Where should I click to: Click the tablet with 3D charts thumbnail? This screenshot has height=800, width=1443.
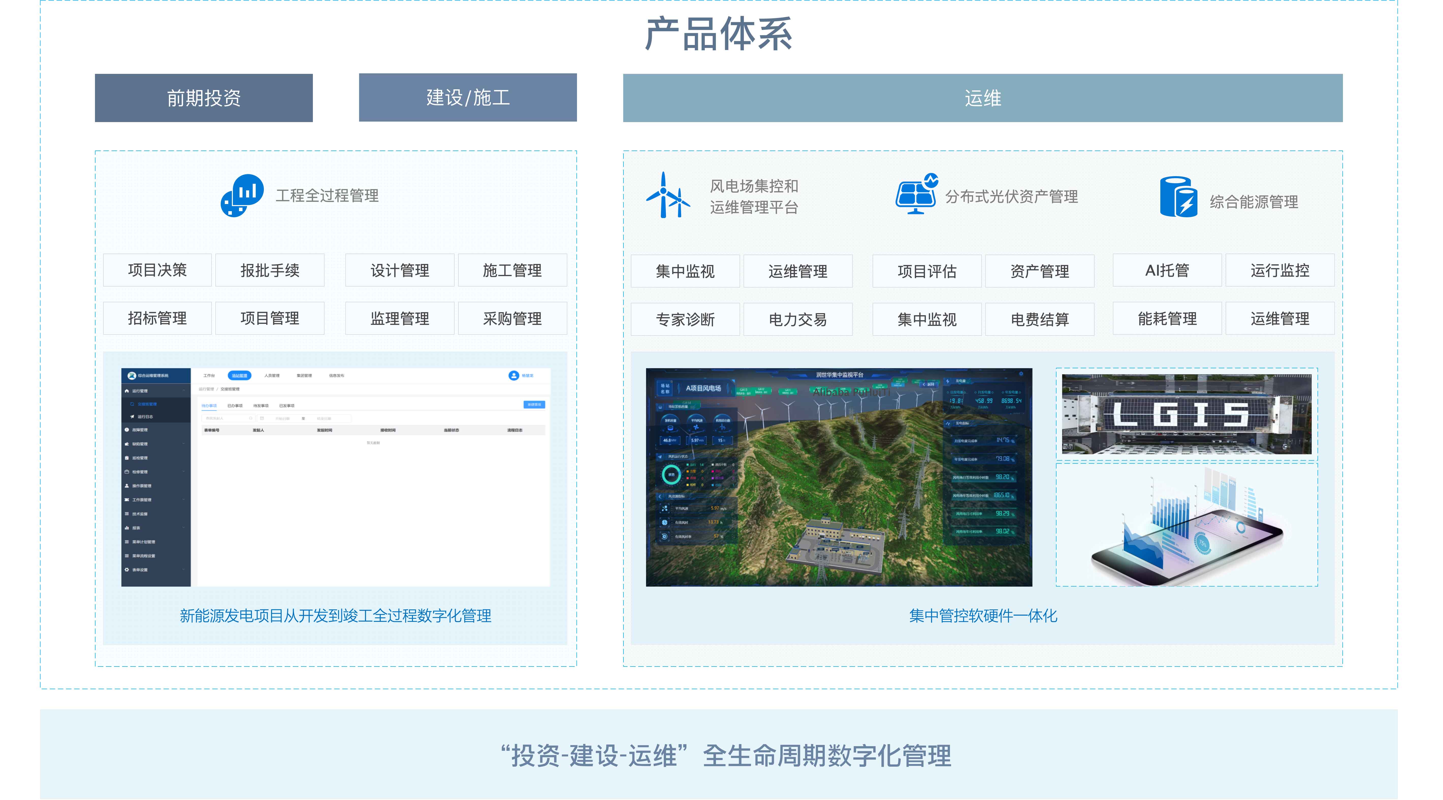pyautogui.click(x=1187, y=525)
